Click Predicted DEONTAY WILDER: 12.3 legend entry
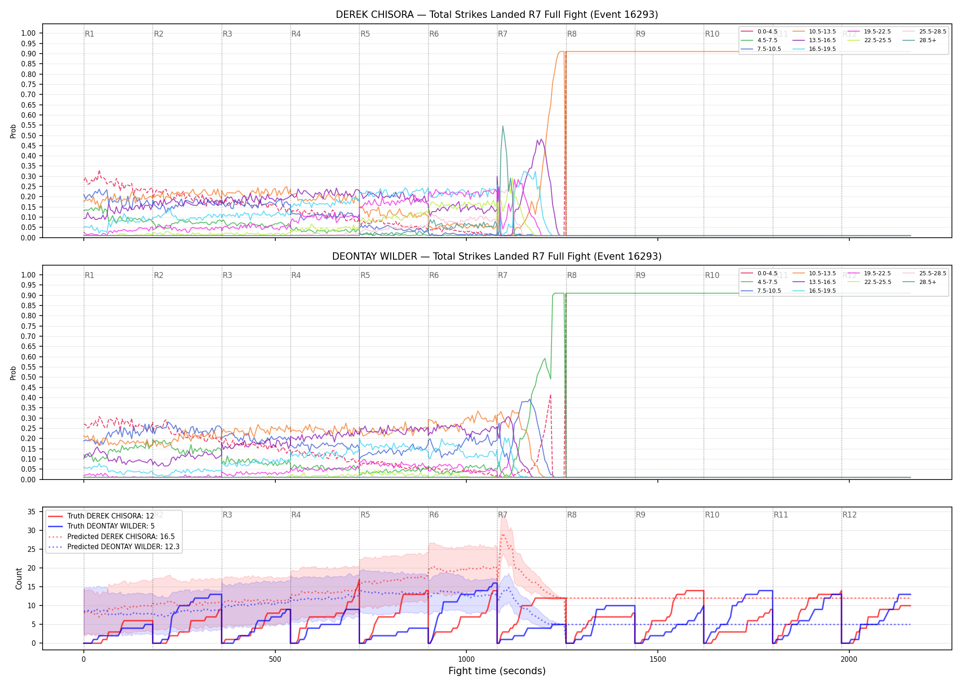The height and width of the screenshot is (687, 962). 114,547
